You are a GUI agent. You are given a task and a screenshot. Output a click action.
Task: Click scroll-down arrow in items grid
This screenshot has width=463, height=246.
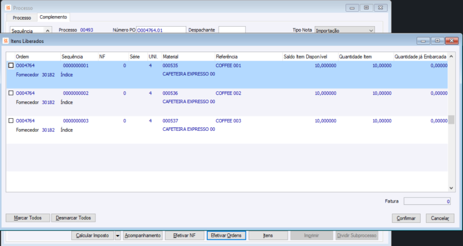coord(451,188)
